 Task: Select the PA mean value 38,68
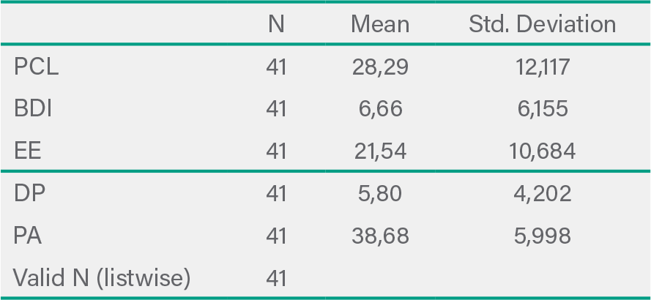pos(380,236)
